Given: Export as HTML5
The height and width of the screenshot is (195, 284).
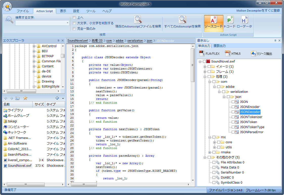Looking at the screenshot, I should point(233,53).
